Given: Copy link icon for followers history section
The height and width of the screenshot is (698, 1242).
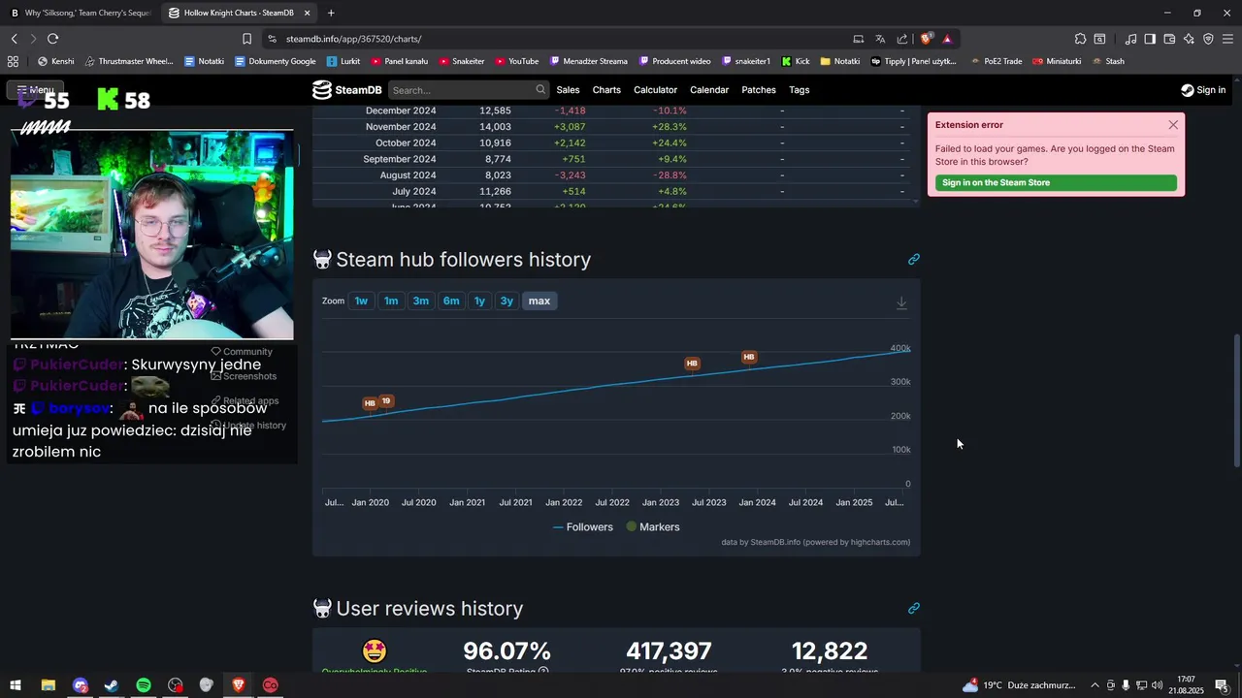Looking at the screenshot, I should coord(913,260).
